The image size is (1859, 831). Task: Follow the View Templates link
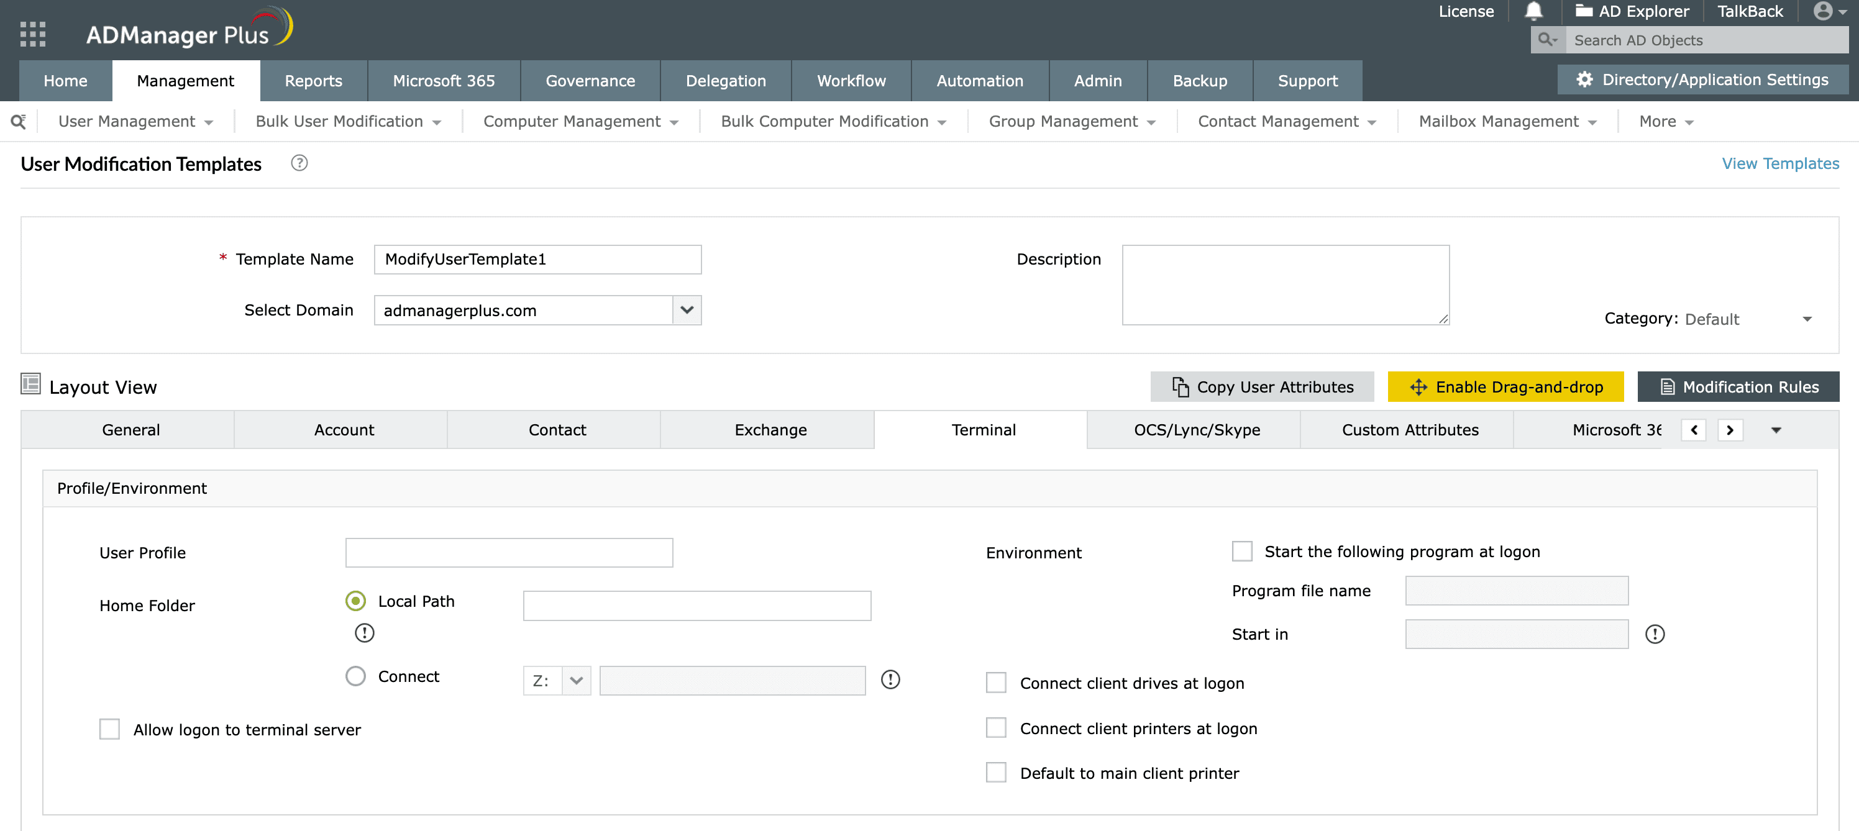(x=1779, y=164)
